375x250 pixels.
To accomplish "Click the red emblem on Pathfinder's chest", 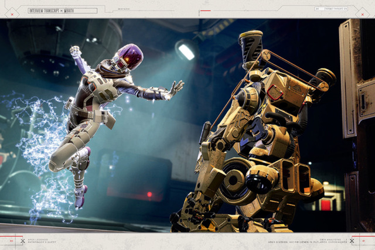I will coord(275,93).
